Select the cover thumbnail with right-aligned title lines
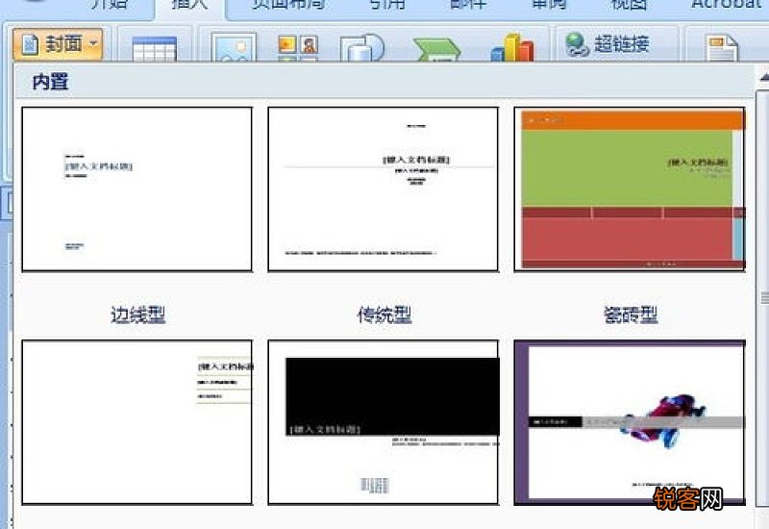Image resolution: width=769 pixels, height=529 pixels. pyautogui.click(x=136, y=422)
